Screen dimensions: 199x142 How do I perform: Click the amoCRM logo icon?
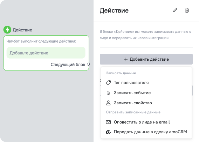click(x=108, y=132)
